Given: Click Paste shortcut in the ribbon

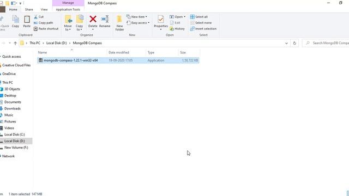Looking at the screenshot, I should 46,29.
